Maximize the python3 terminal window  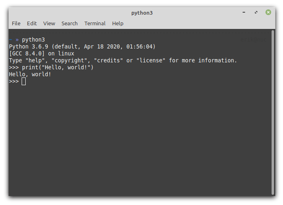tap(256, 13)
